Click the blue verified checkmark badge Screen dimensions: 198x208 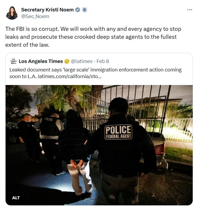78,10
